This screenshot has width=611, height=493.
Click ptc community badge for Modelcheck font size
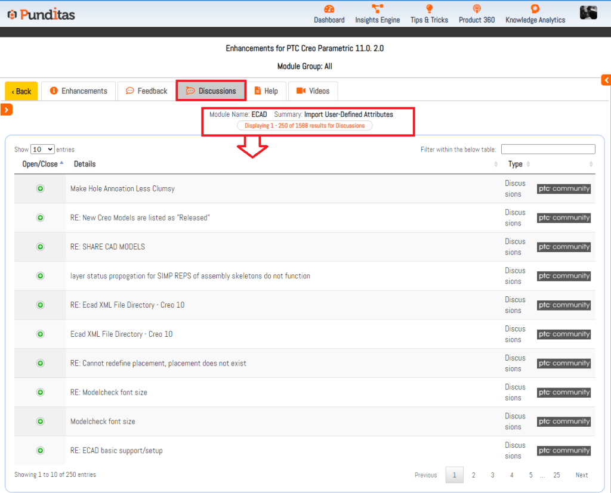(x=563, y=421)
